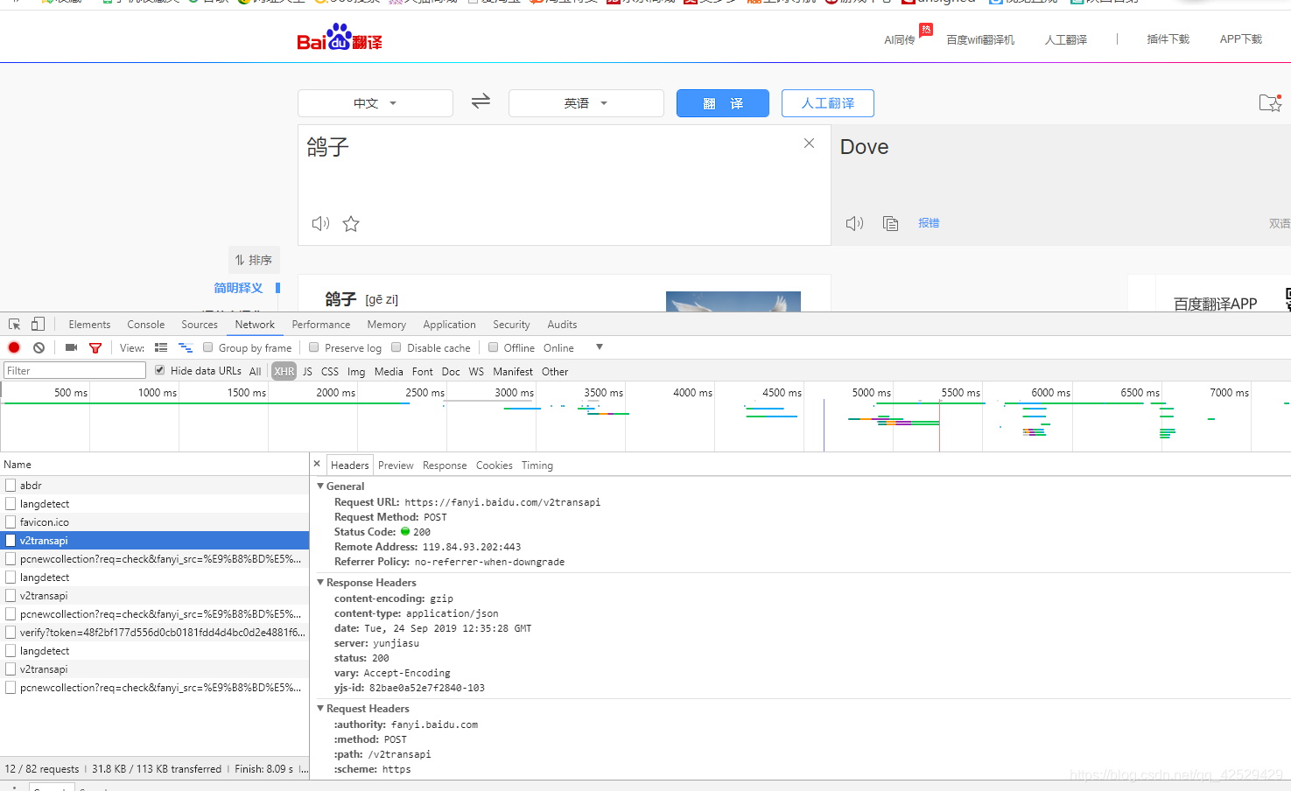Filter requests by JS type

point(307,371)
